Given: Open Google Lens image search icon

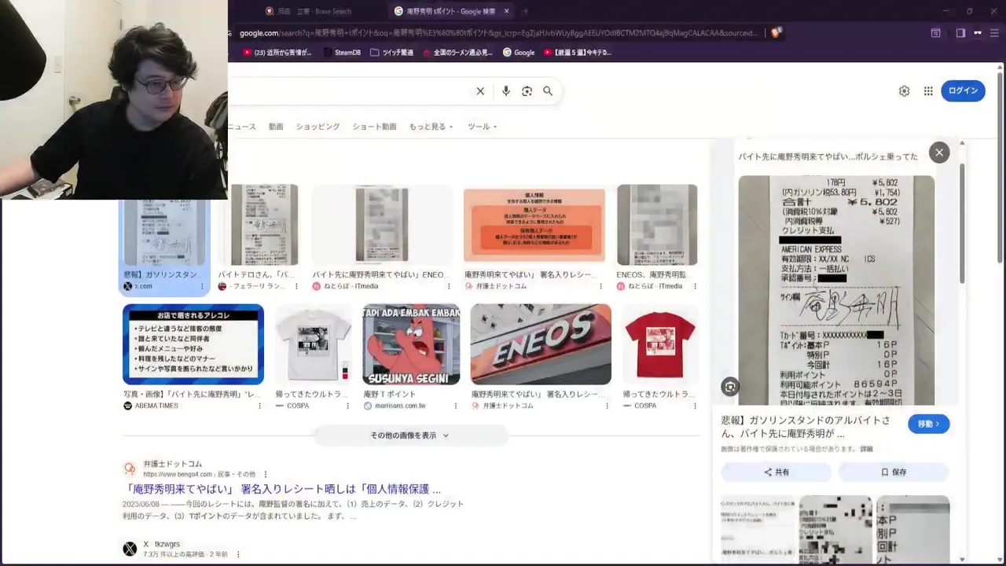Looking at the screenshot, I should 527,91.
